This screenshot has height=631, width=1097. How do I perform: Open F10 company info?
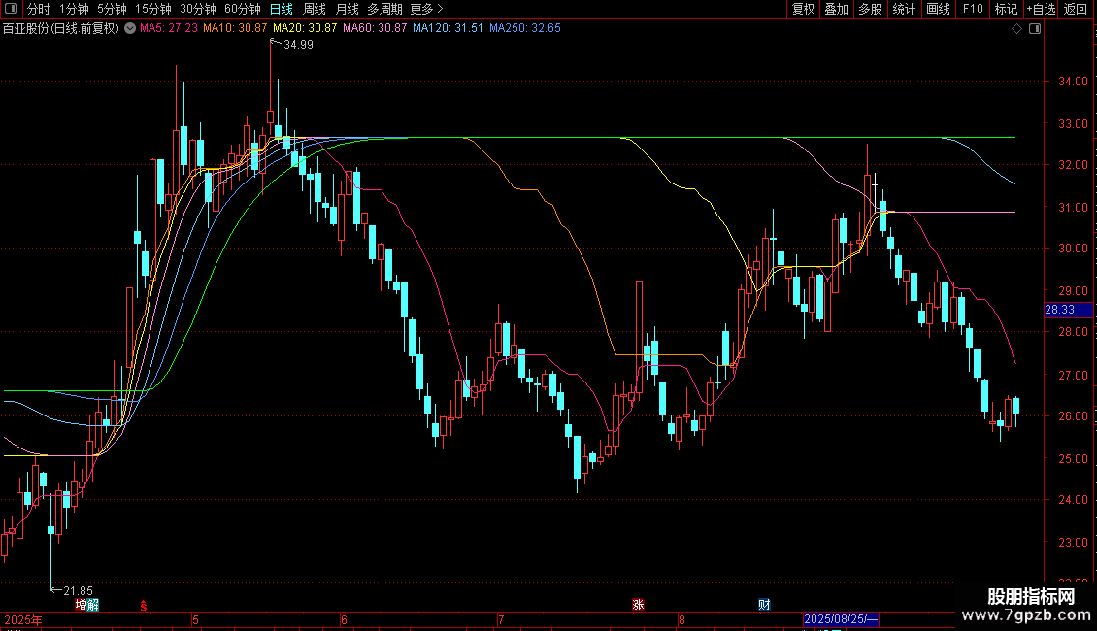click(973, 9)
